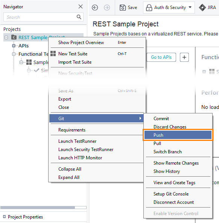Collapse the Functional Tests tree node
Image resolution: width=219 pixels, height=223 pixels.
click(x=14, y=54)
